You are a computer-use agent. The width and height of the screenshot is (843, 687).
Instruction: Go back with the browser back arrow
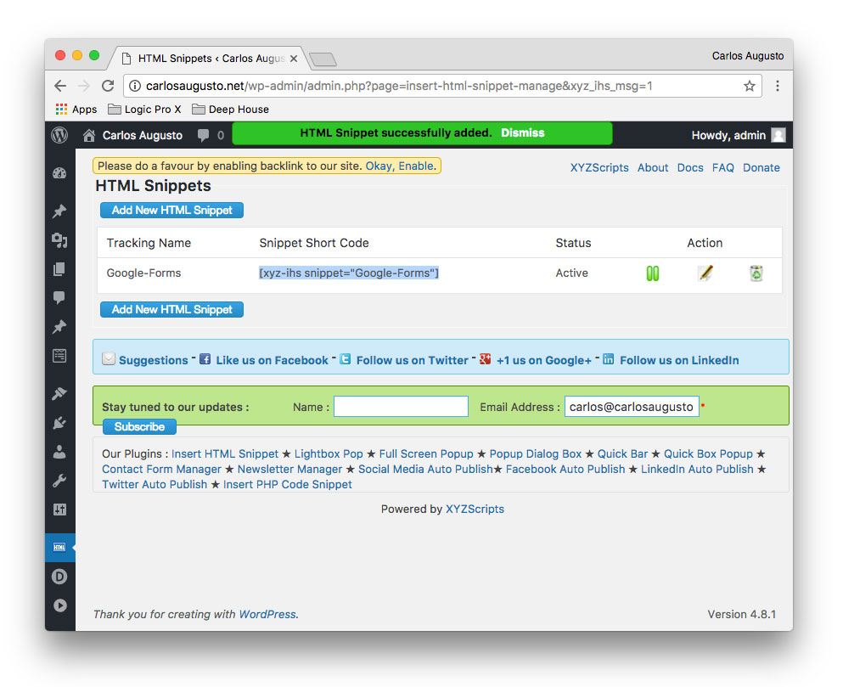pyautogui.click(x=61, y=86)
